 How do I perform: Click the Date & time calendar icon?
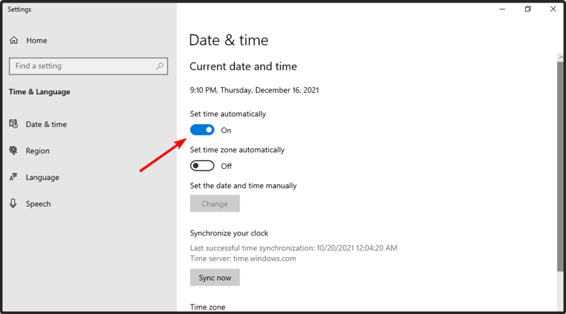coord(13,124)
